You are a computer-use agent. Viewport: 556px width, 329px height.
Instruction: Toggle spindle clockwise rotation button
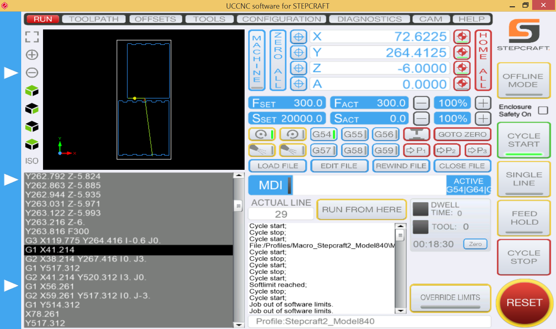tap(262, 134)
